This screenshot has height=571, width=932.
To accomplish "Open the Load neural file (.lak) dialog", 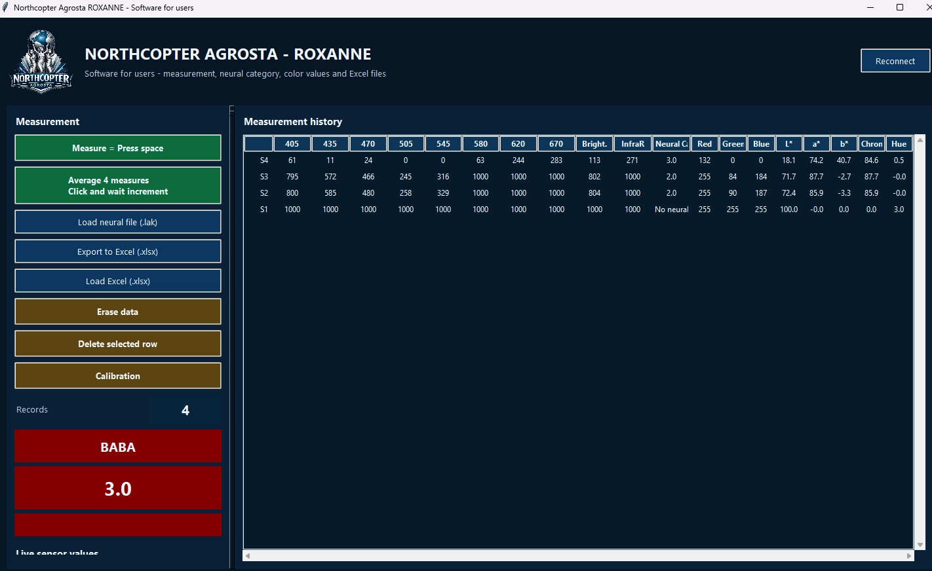I will (x=118, y=222).
